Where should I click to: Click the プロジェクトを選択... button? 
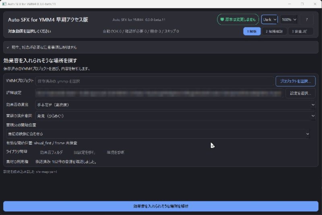[x=295, y=81]
